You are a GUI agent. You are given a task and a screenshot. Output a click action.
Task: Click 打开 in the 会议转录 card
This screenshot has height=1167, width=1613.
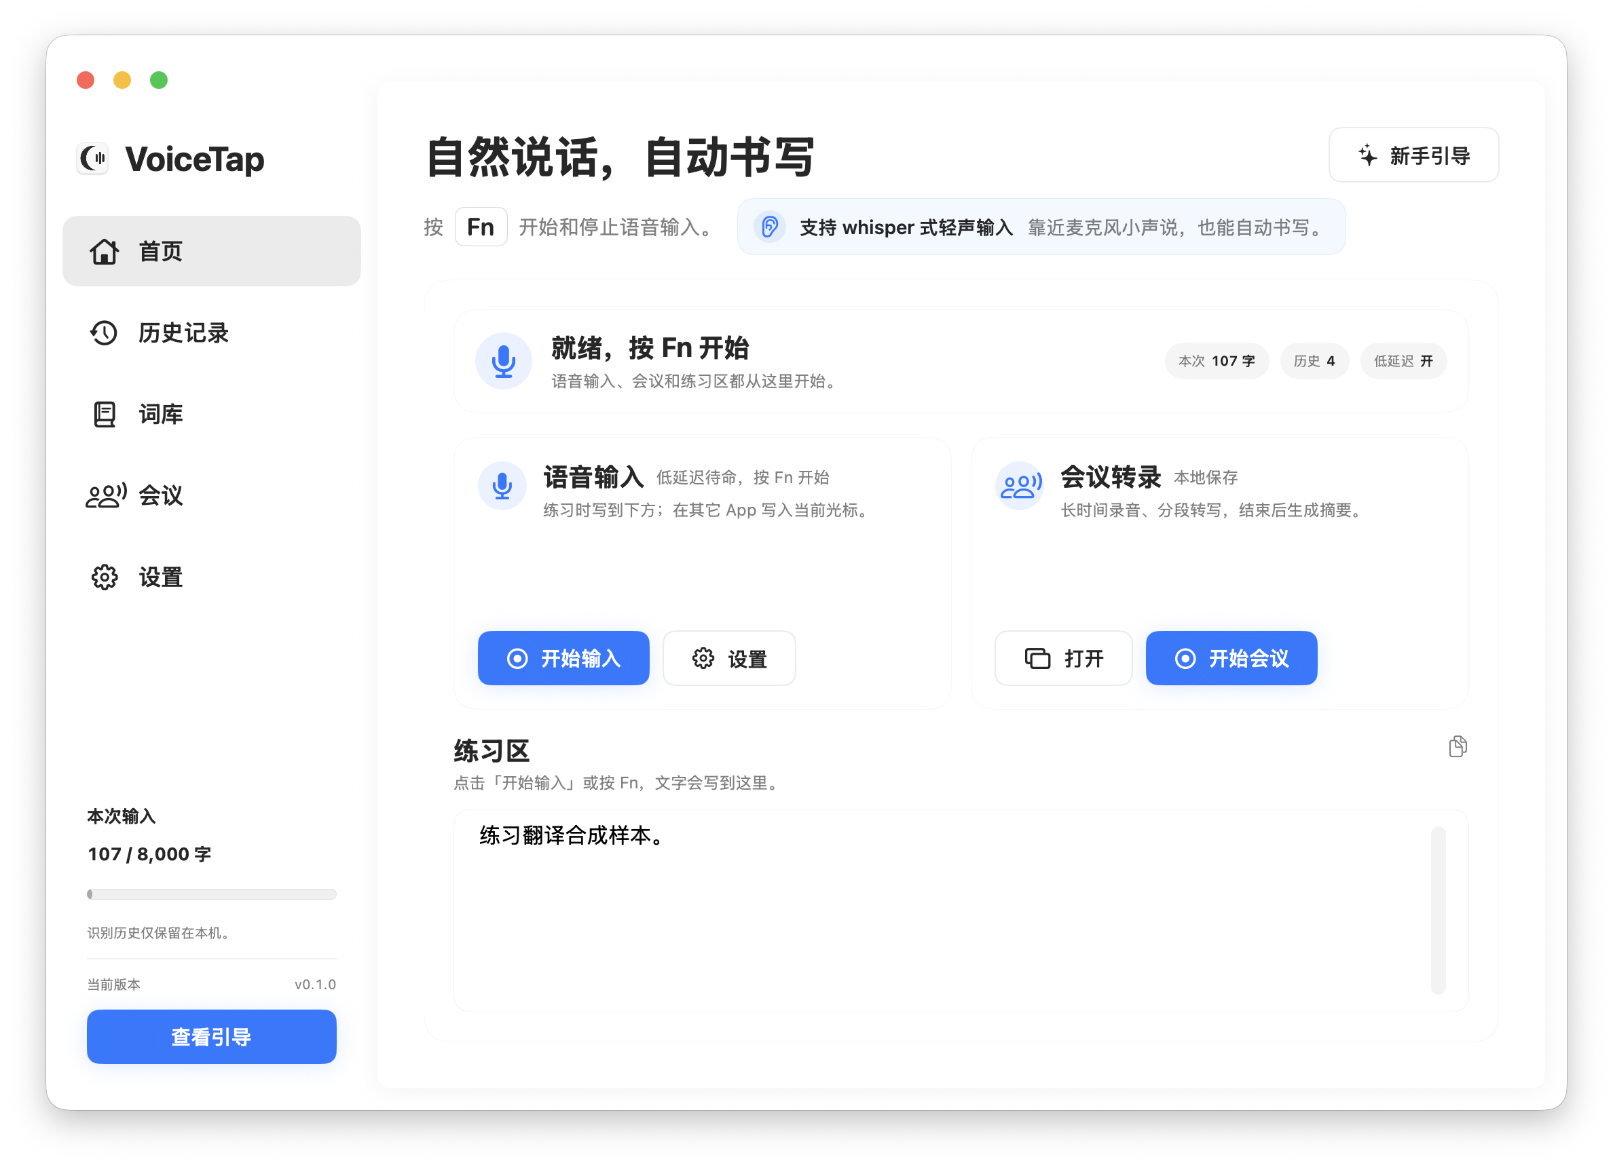tap(1063, 658)
